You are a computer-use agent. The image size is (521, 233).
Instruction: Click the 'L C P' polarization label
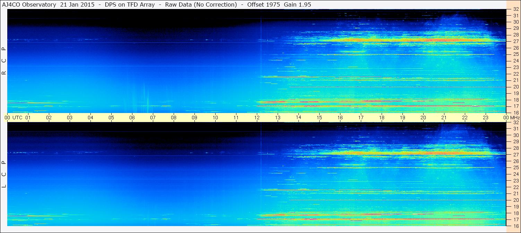(4, 174)
